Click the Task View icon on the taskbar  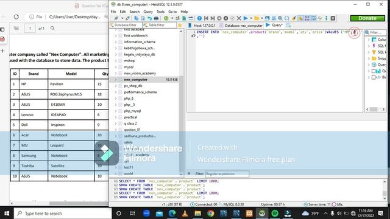coord(132,214)
